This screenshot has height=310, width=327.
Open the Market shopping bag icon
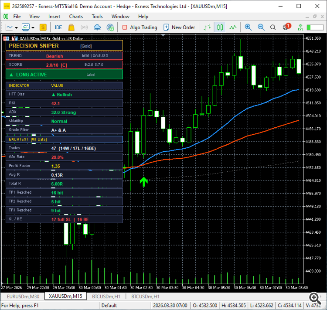pos(72,27)
